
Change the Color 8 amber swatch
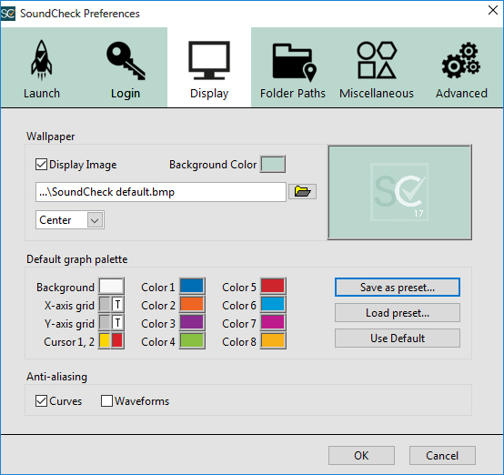click(273, 341)
